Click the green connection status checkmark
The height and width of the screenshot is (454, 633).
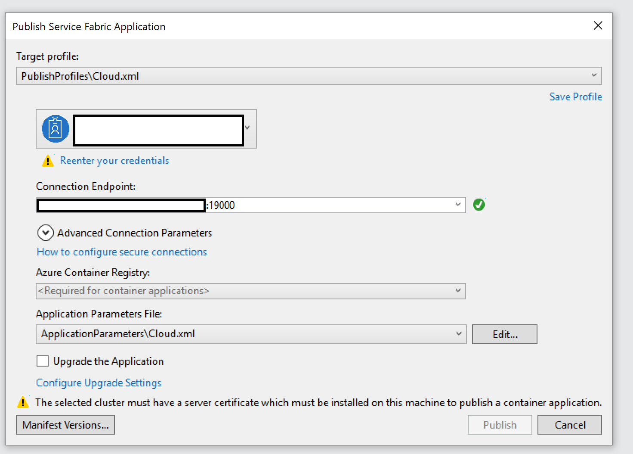pyautogui.click(x=479, y=205)
